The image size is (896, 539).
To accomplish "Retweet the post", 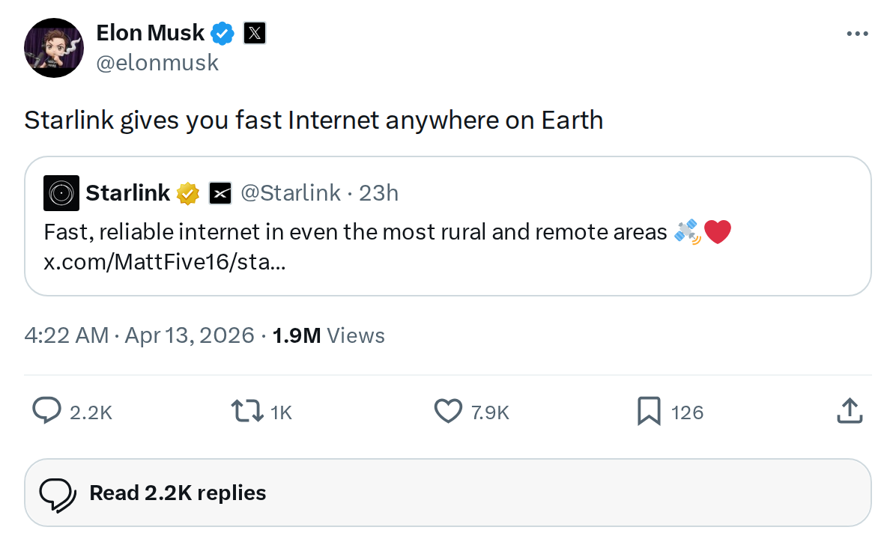I will 247,411.
